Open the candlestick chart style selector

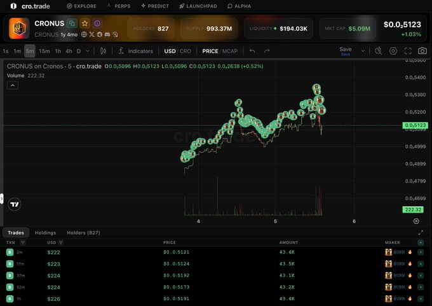[103, 51]
